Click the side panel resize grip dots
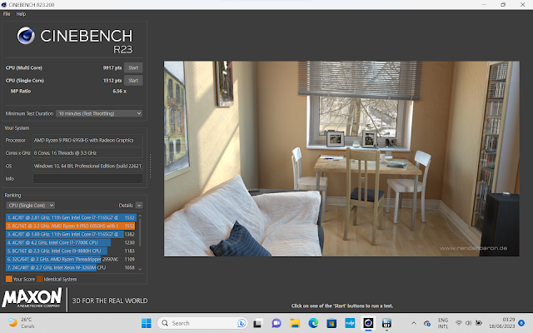Image resolution: width=533 pixels, height=333 pixels. click(150, 166)
